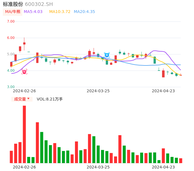The width and height of the screenshot is (194, 171).
Task: Open the MA/牛熊 indicator selector
Action: pyautogui.click(x=13, y=12)
